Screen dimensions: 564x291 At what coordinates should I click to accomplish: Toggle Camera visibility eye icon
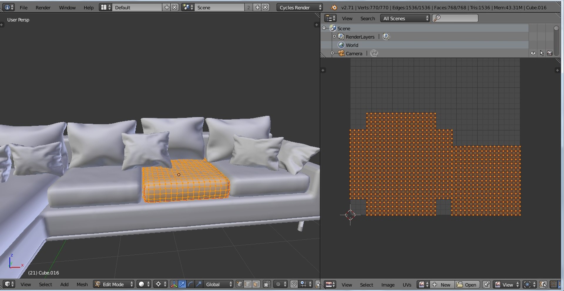[533, 53]
